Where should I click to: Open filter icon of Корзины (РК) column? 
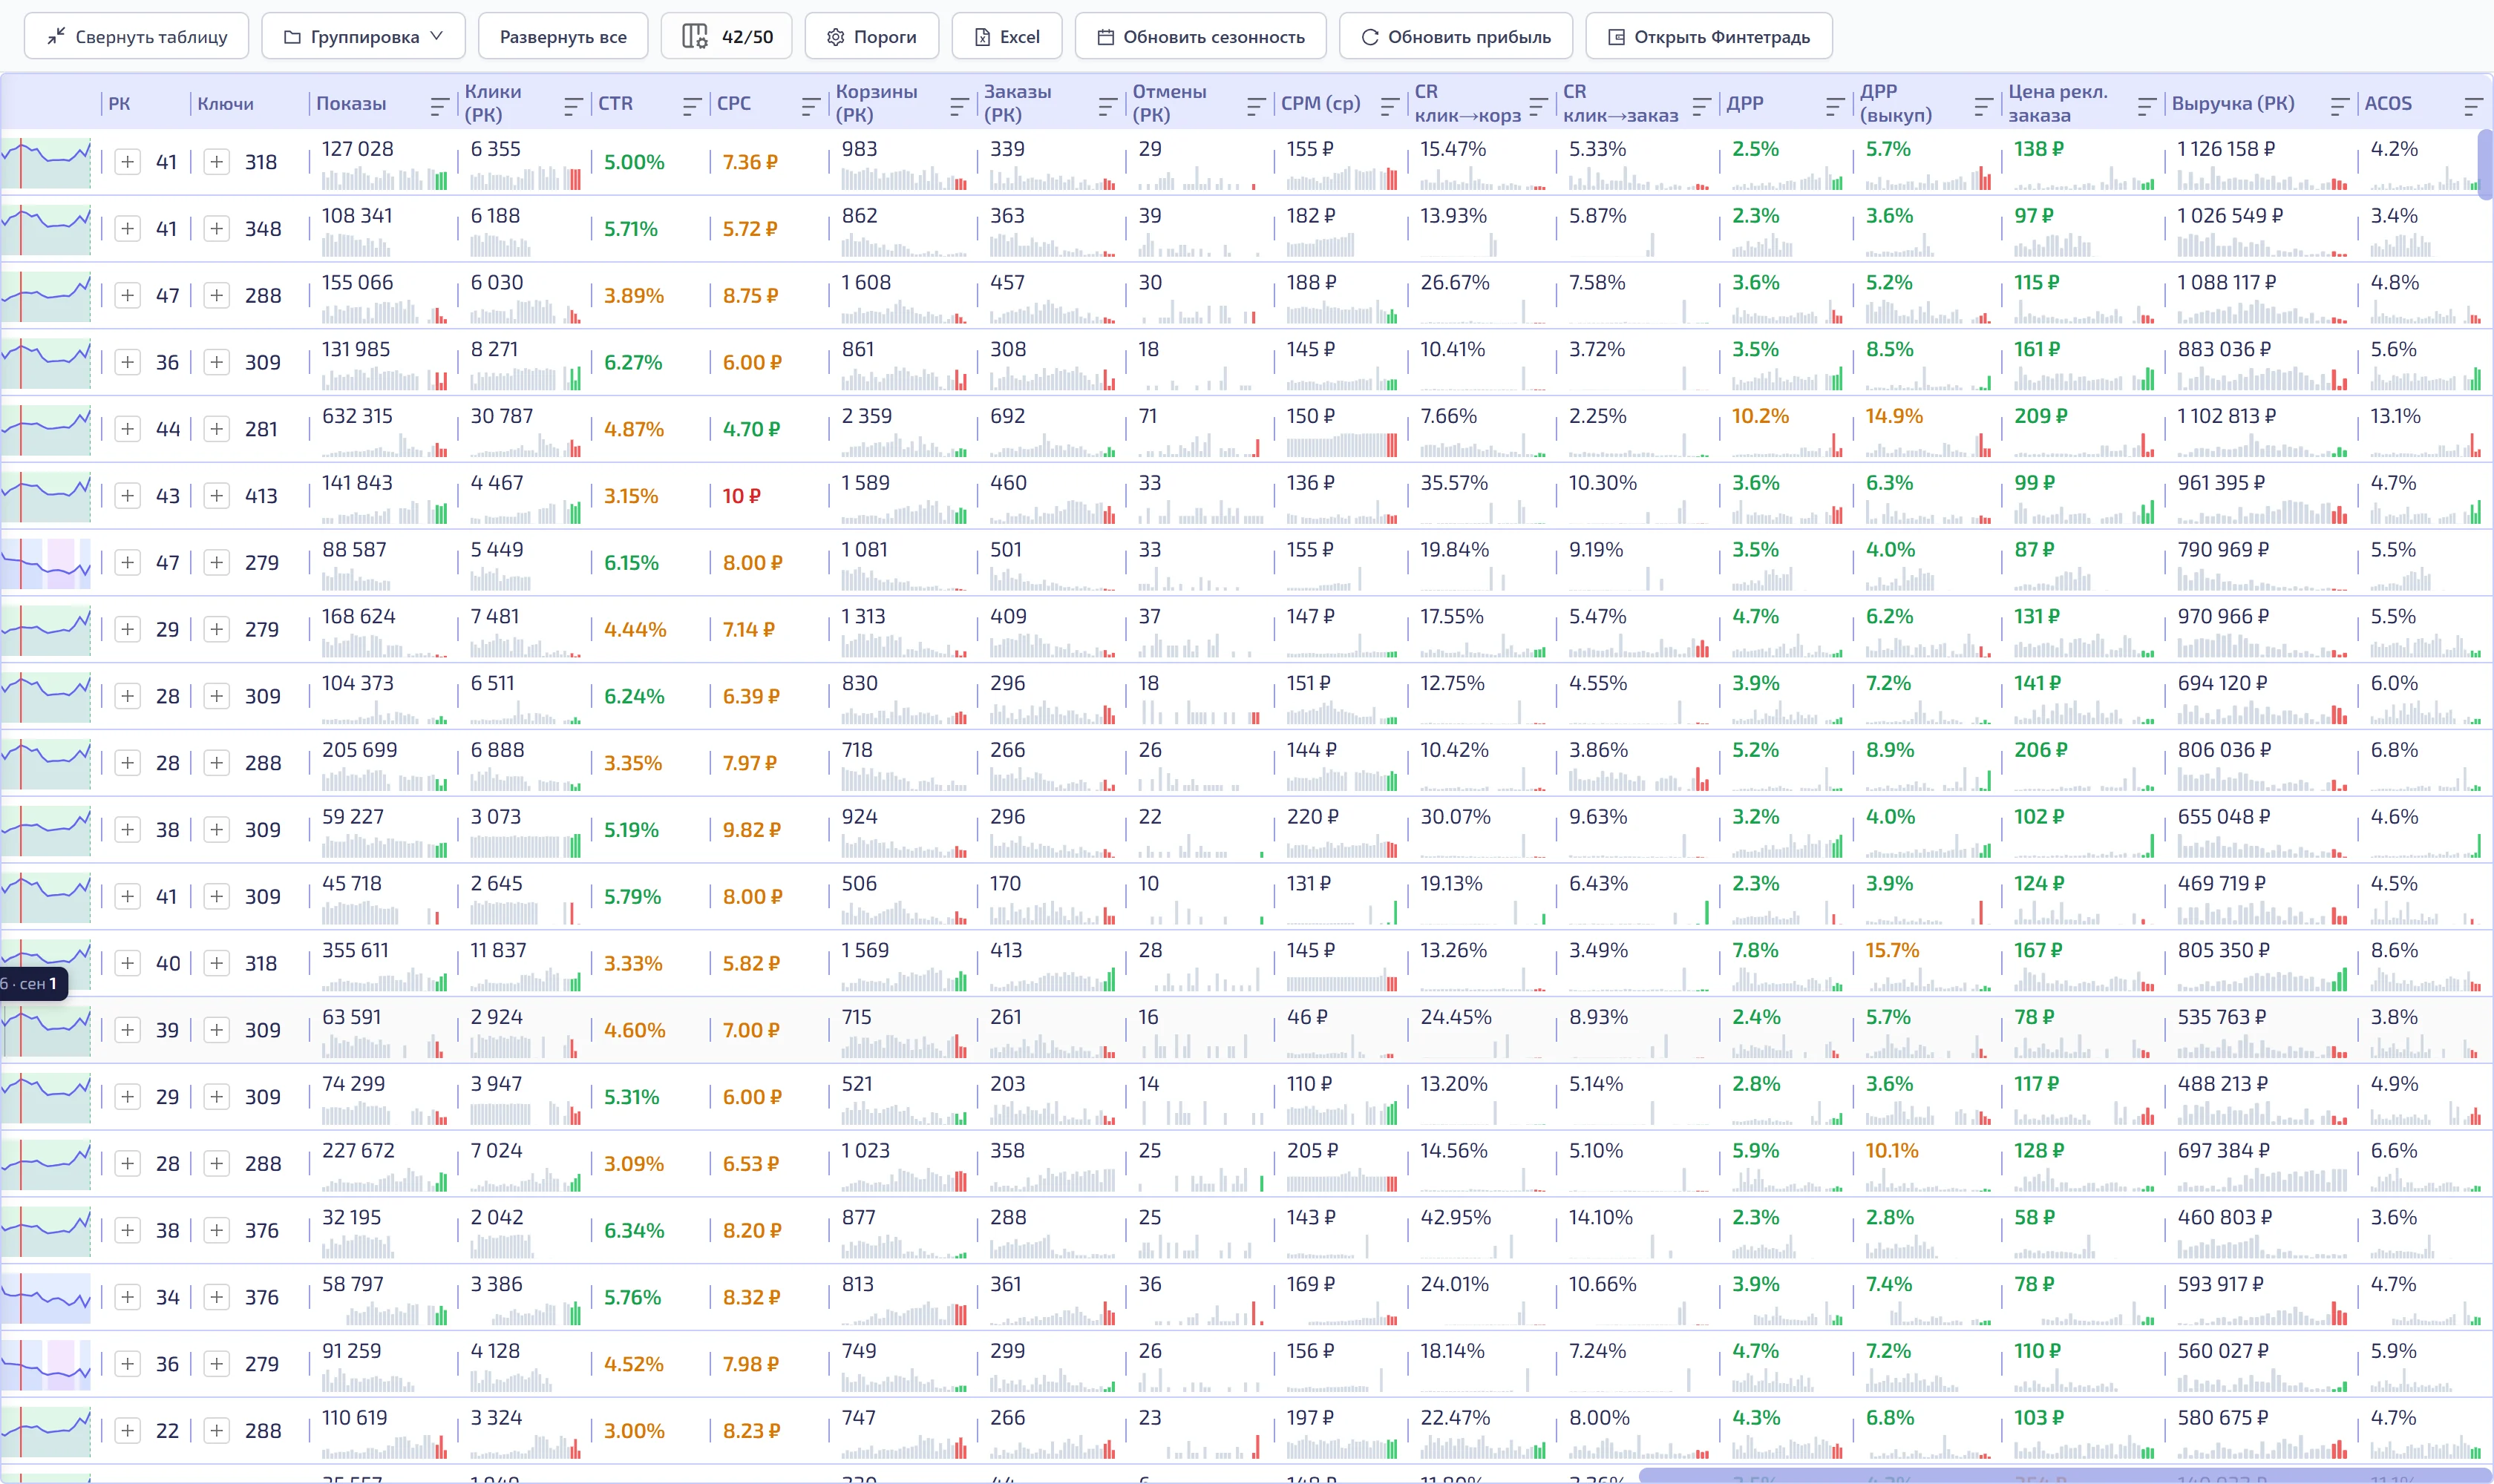coord(958,105)
